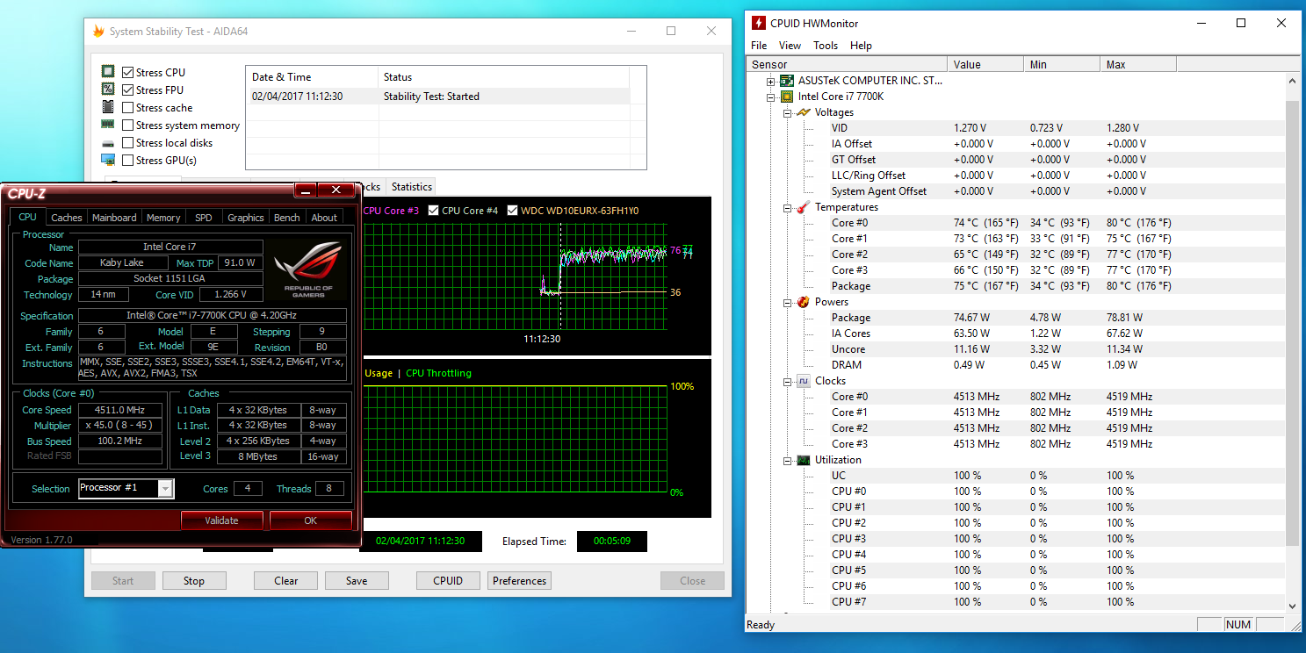Image resolution: width=1306 pixels, height=653 pixels.
Task: Click OK in the CPU-Z window
Action: (310, 520)
